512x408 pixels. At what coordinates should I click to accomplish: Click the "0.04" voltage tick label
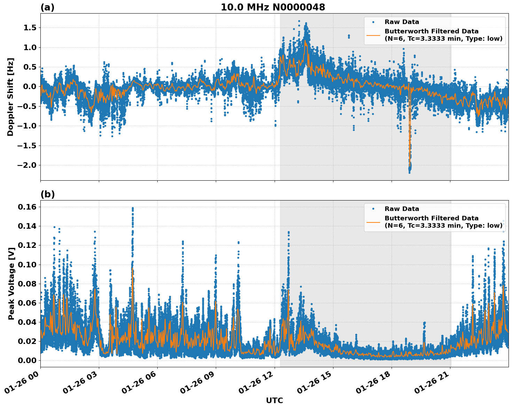(x=28, y=322)
